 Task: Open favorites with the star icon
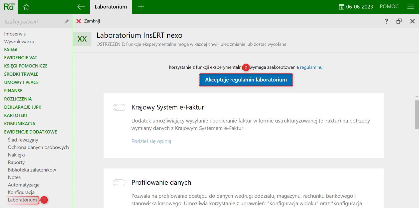coord(26,7)
